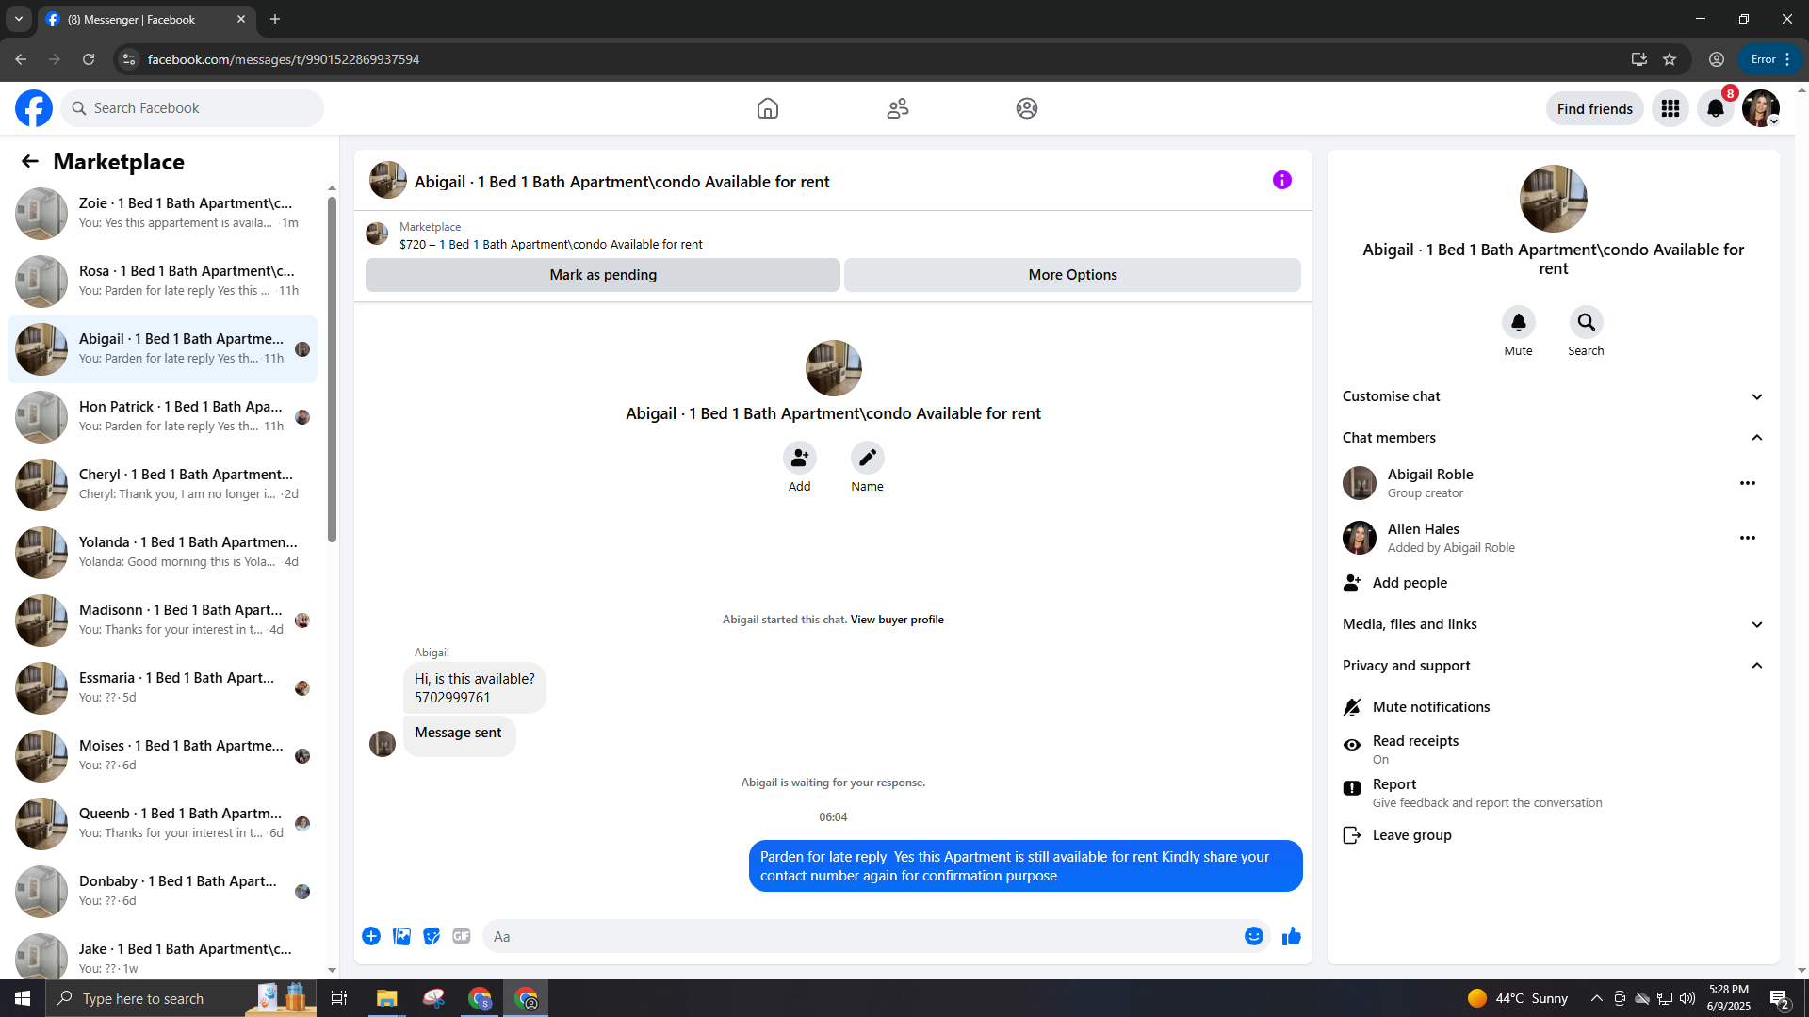
Task: Click Mark as pending button
Action: pos(603,275)
